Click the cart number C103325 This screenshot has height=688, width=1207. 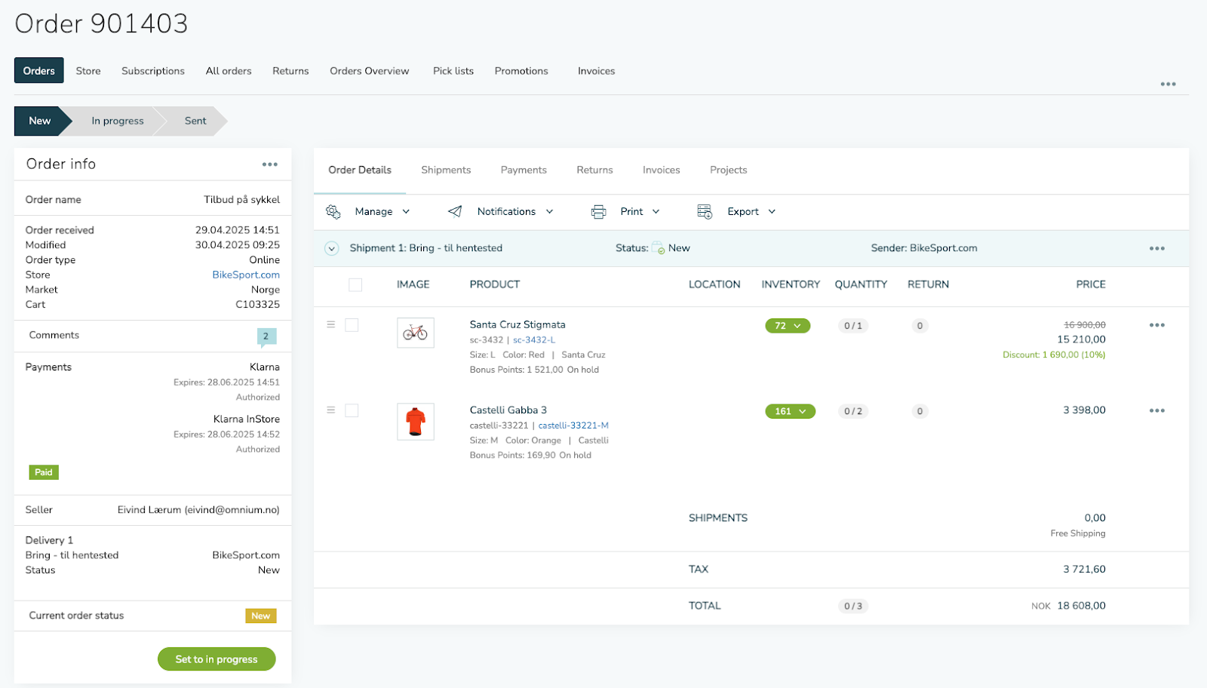tap(257, 305)
